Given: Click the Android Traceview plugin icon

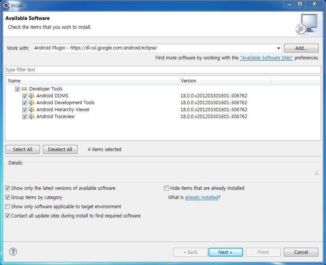Looking at the screenshot, I should click(x=31, y=117).
